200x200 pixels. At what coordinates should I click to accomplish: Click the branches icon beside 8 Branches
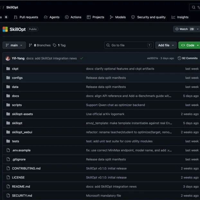pyautogui.click(x=30, y=45)
